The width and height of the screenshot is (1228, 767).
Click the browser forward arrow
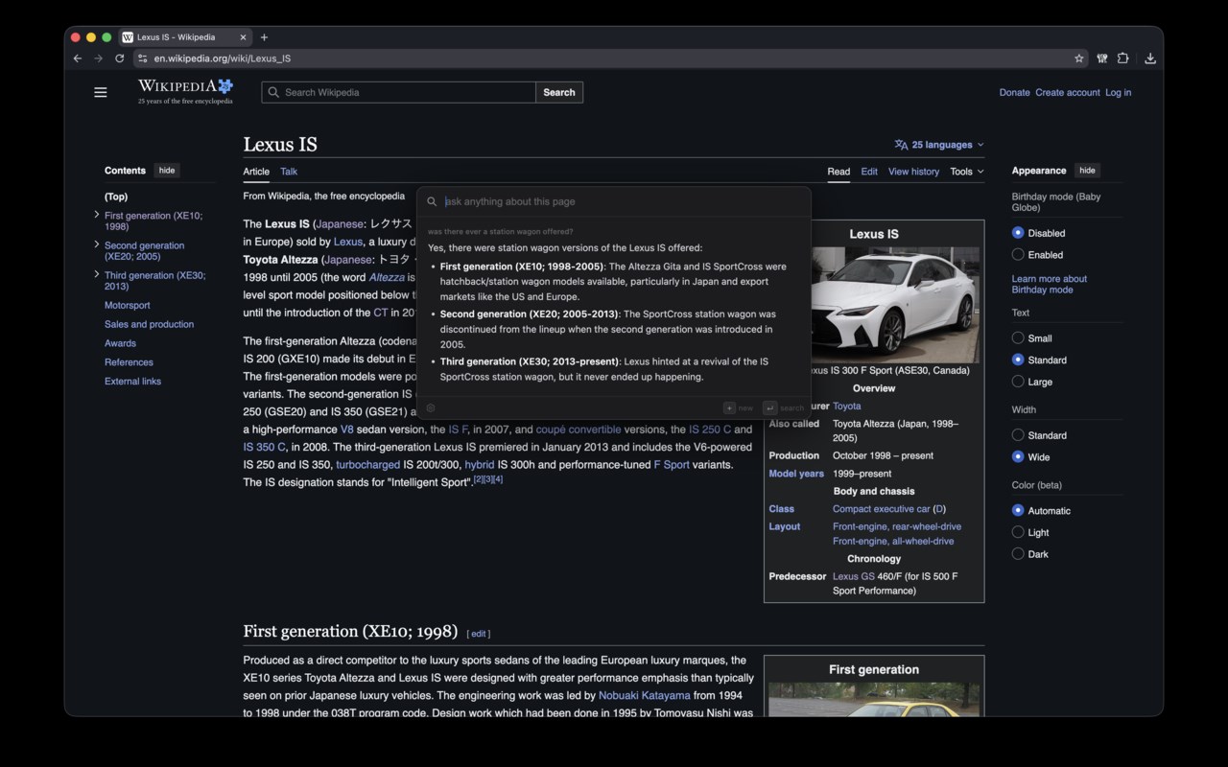[x=98, y=58]
